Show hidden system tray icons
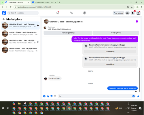Viewport: 144px width, 115px height. [126, 108]
